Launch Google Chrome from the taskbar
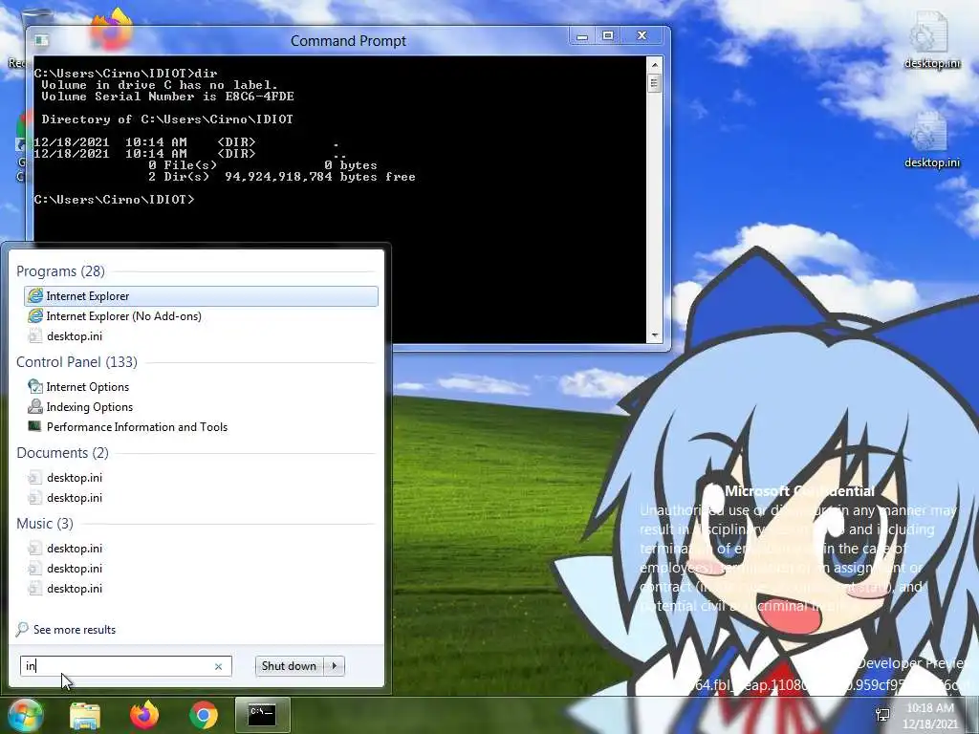The image size is (979, 734). 204,716
